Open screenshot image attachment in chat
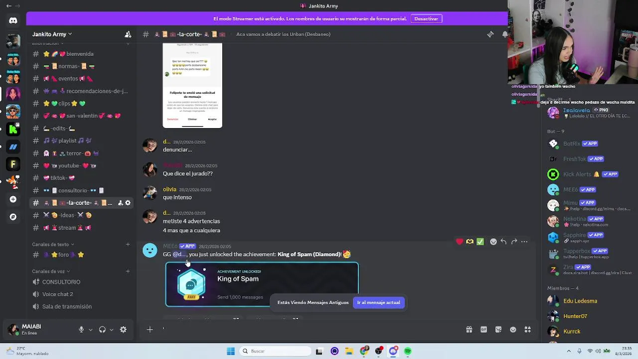This screenshot has height=359, width=638. (192, 85)
